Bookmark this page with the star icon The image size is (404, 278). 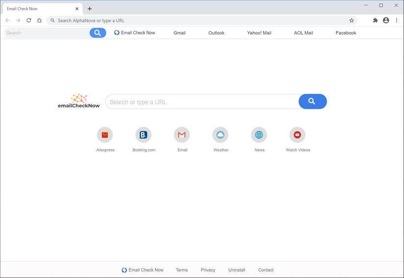(x=352, y=21)
